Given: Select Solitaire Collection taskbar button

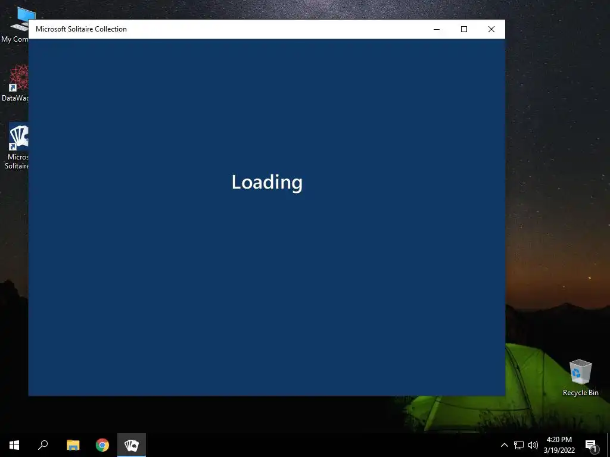Looking at the screenshot, I should 132,445.
